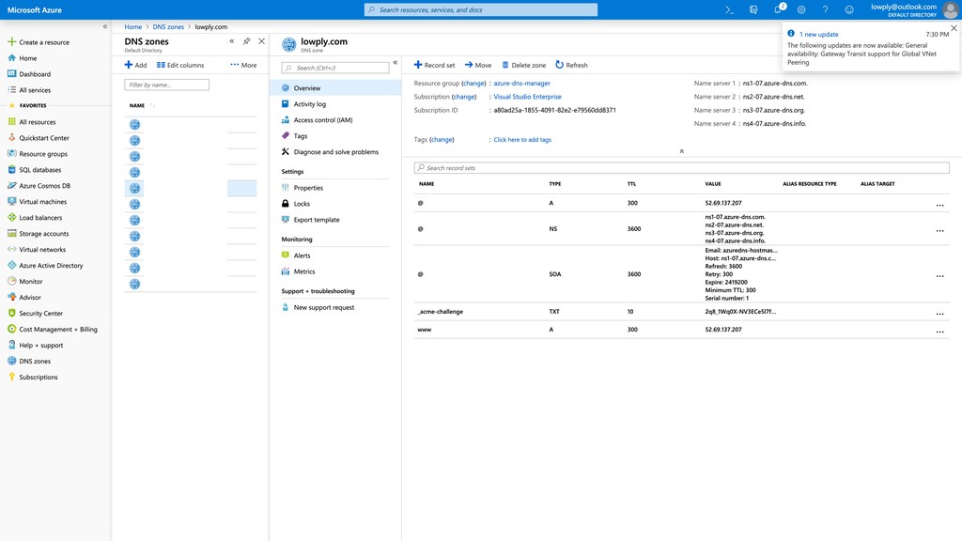The height and width of the screenshot is (541, 962).
Task: Click Move in zone toolbar
Action: coord(478,65)
